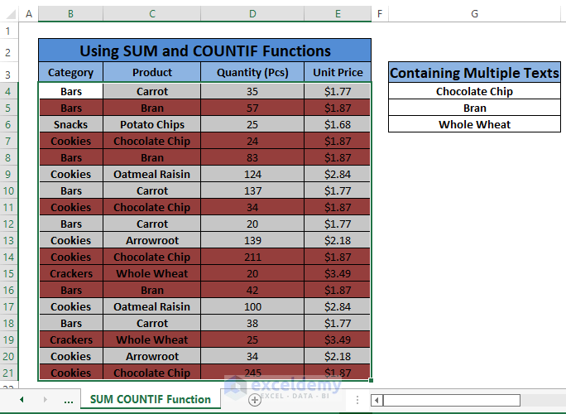Image resolution: width=566 pixels, height=414 pixels.
Task: Click quantity cell showing 139
Action: point(252,240)
